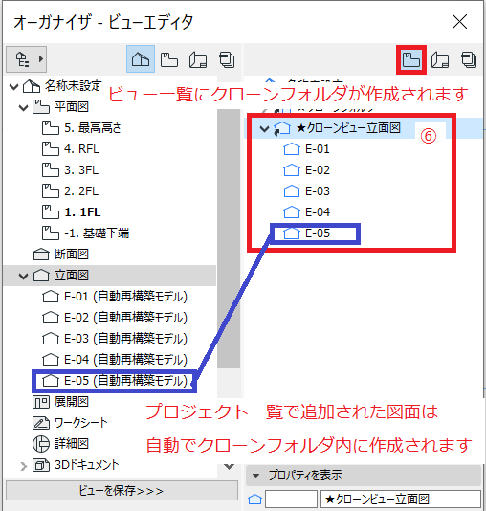Viewport: 486px width, 511px height.
Task: Open the organizer mode dropdown button
Action: (27, 59)
